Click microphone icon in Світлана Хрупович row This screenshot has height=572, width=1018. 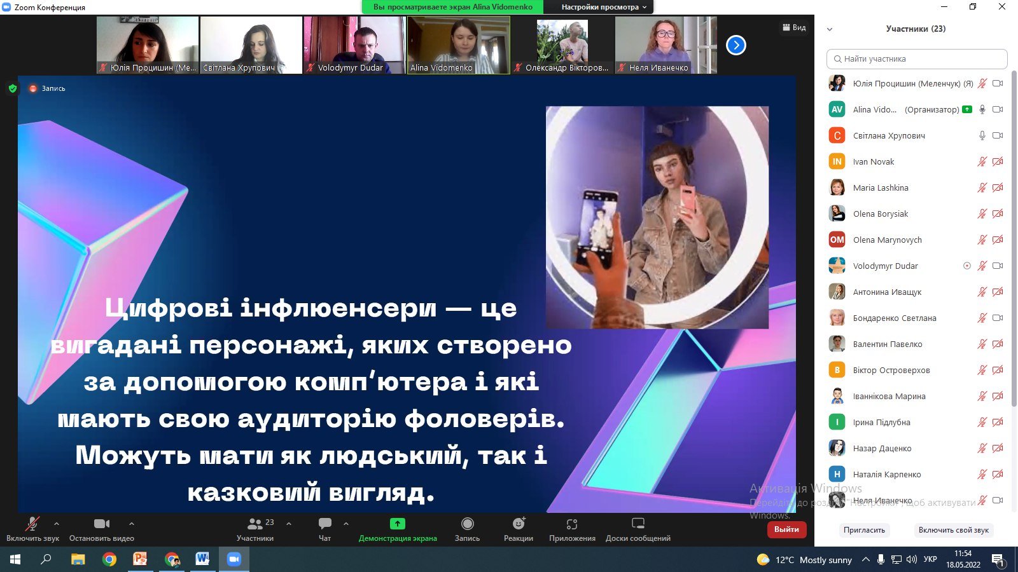tap(982, 135)
